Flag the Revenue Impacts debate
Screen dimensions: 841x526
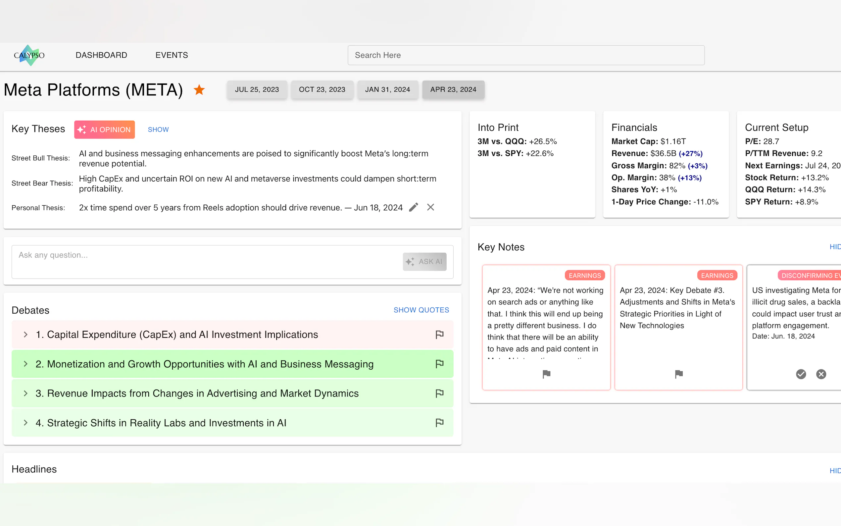click(x=439, y=393)
